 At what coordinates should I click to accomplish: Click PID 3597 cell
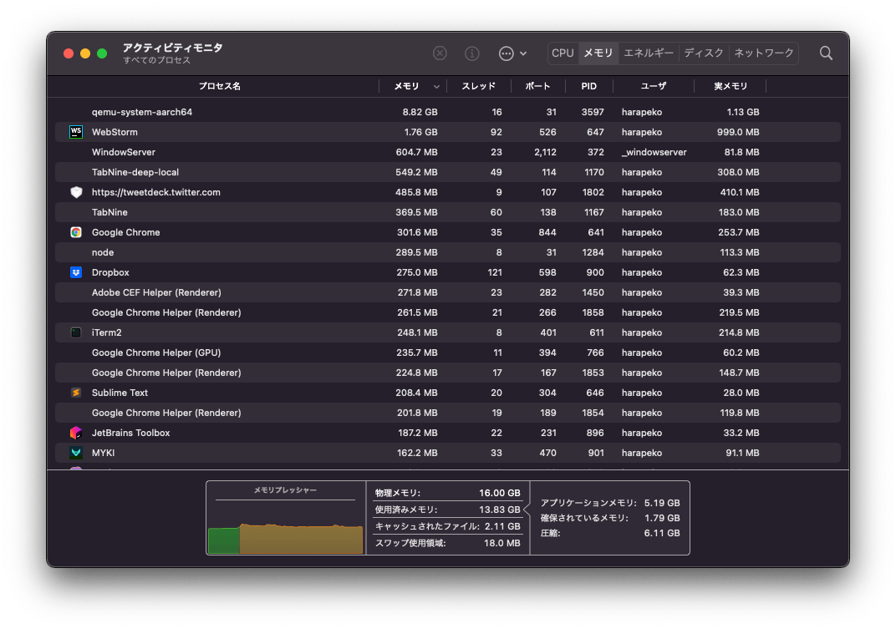(x=593, y=112)
